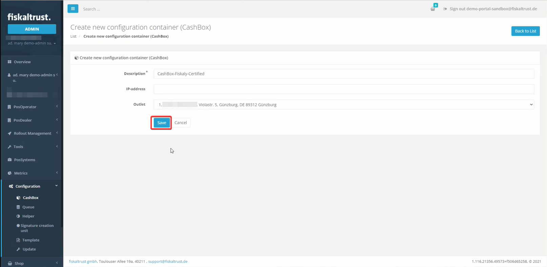Image resolution: width=547 pixels, height=267 pixels.
Task: Click the Cancel button
Action: (x=181, y=123)
